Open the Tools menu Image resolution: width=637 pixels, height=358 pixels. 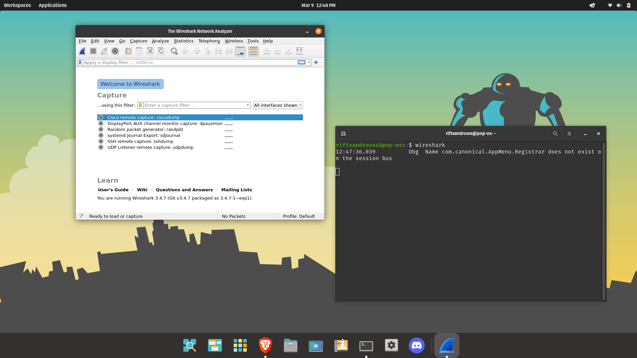(x=253, y=41)
